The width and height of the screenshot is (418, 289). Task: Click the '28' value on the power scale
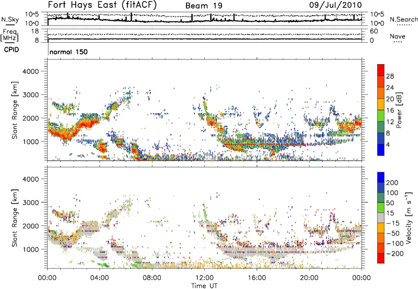coord(390,76)
